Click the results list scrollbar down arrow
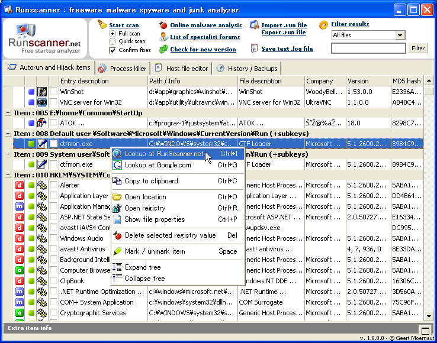This screenshot has width=437, height=343. click(429, 316)
